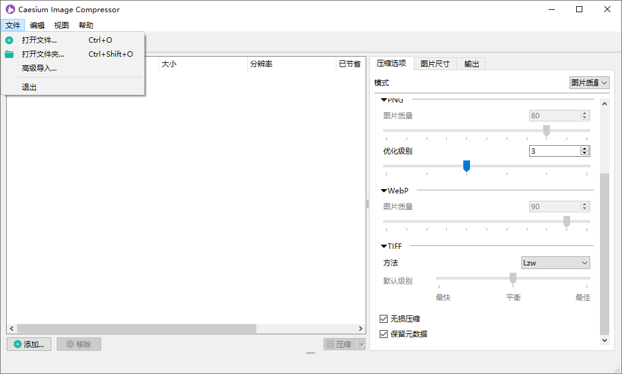Choose 打开文件夹... menu entry
The image size is (622, 374).
(x=73, y=54)
